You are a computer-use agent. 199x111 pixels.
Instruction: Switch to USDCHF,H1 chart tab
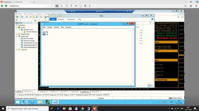point(64,92)
